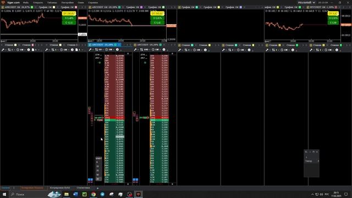Screen dimensions: 352x198
Task: Open the Таблицы menu
Action: pos(52,2)
